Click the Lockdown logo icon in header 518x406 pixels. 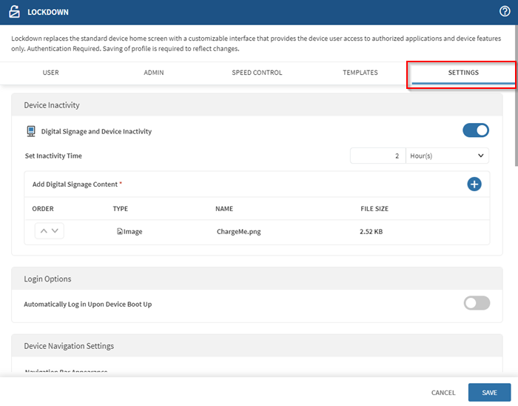[13, 12]
